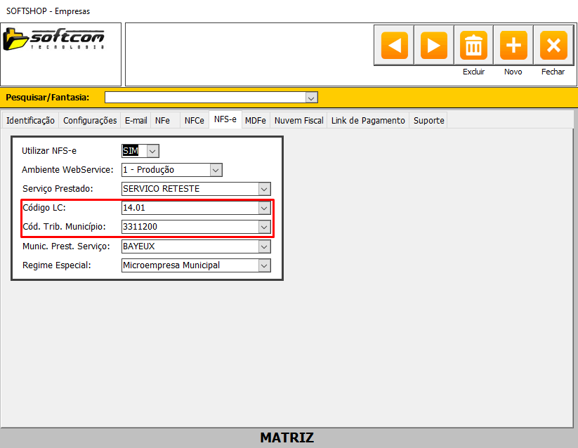Open the Regime Especial dropdown

coord(264,265)
